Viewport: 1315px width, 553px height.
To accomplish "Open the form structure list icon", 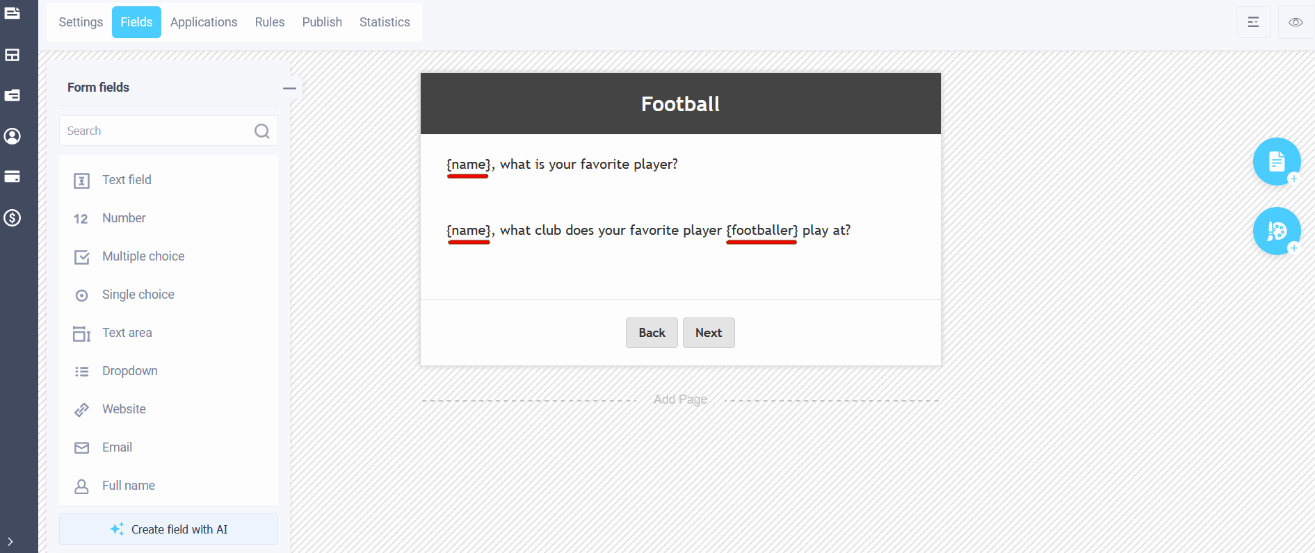I will pyautogui.click(x=1254, y=22).
